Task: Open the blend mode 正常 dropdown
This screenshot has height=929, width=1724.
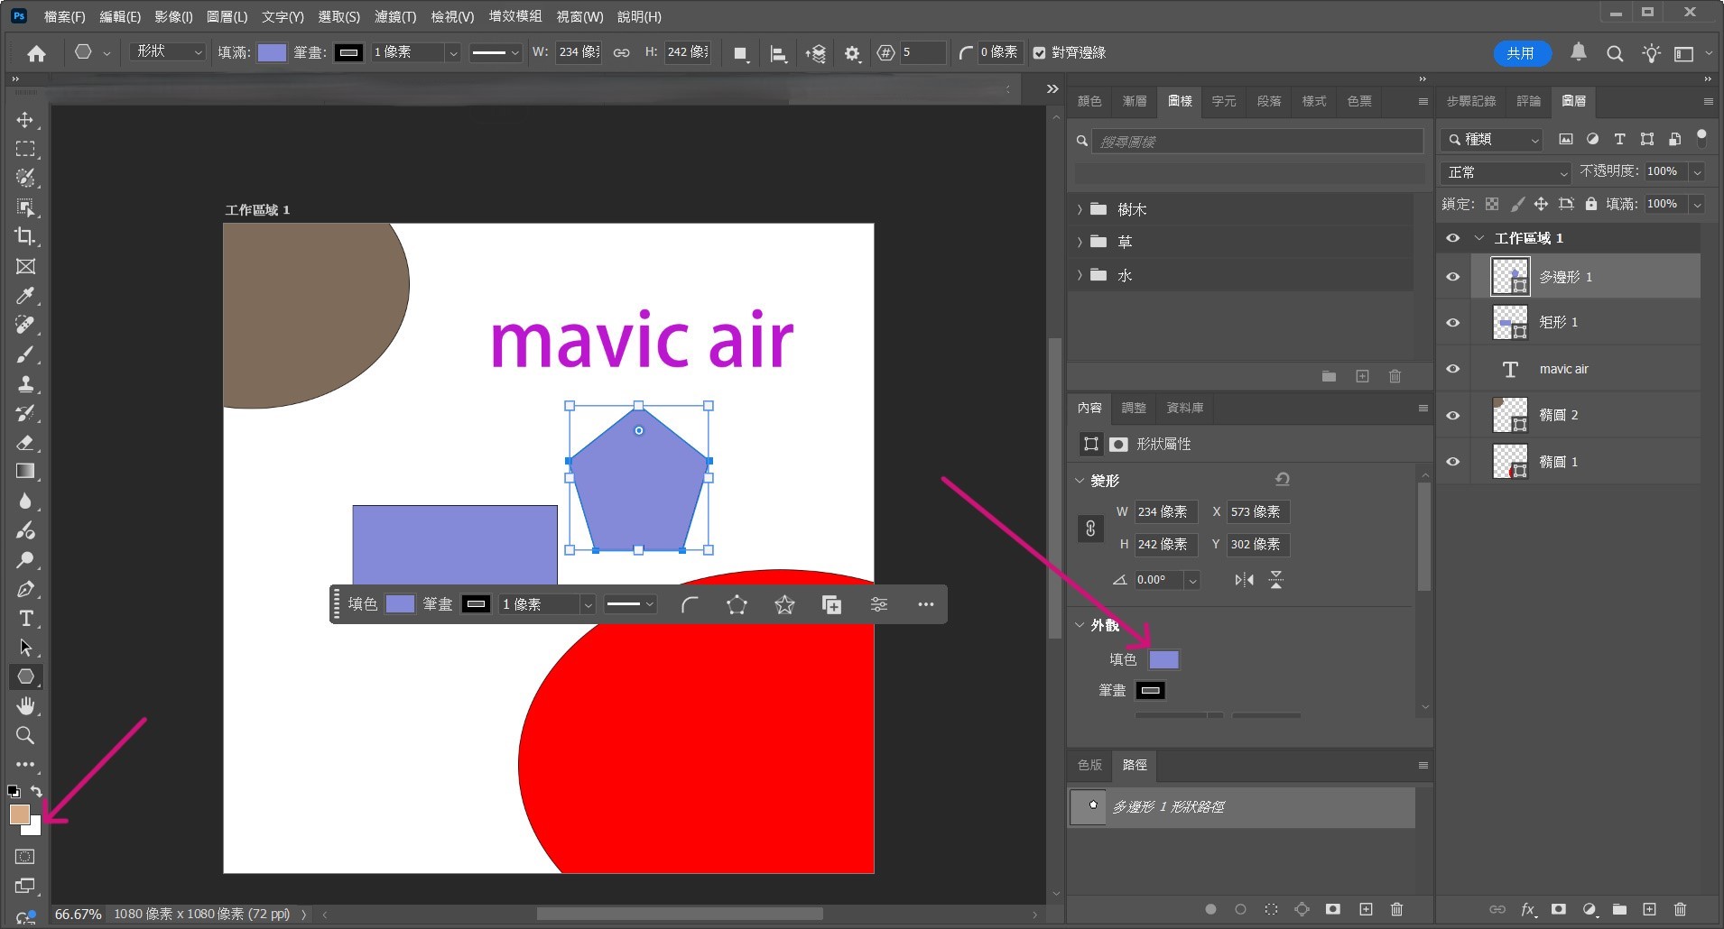Action: [x=1506, y=172]
